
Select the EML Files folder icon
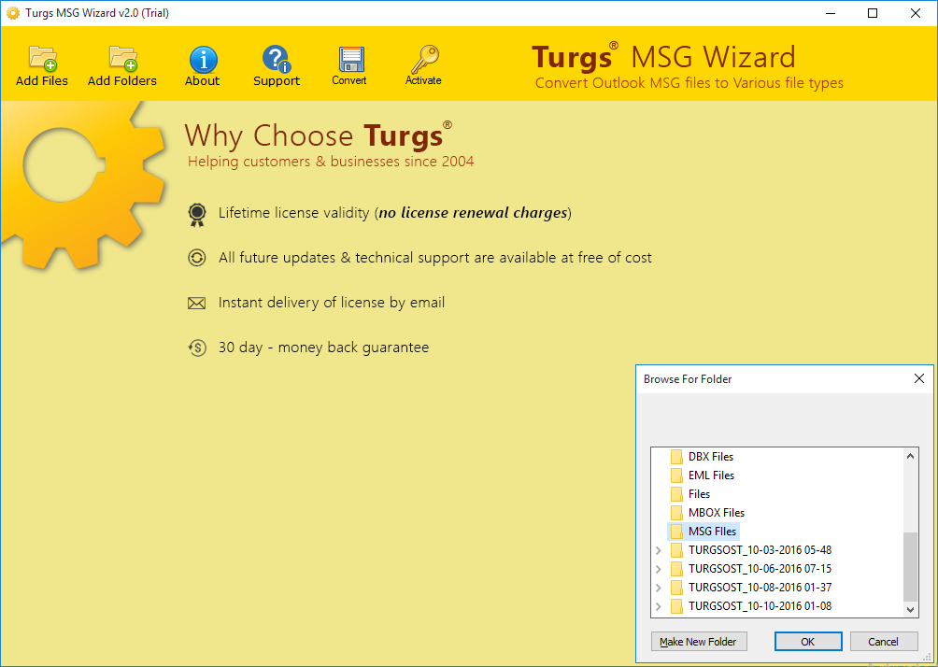tap(676, 475)
